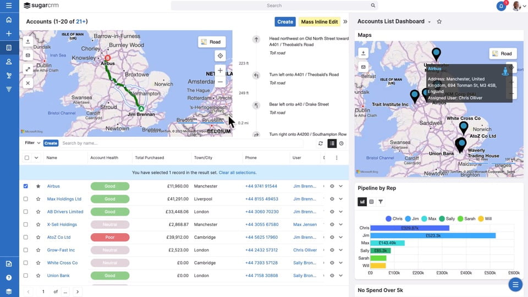Open Accounts module building icon
Viewport: 528px width, 297px height.
(9, 48)
